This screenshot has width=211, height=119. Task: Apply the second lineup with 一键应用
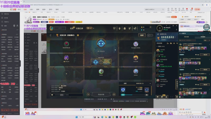(x=205, y=70)
